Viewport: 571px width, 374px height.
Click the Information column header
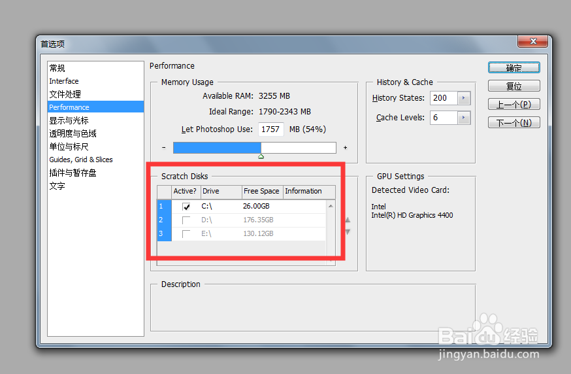(x=309, y=192)
